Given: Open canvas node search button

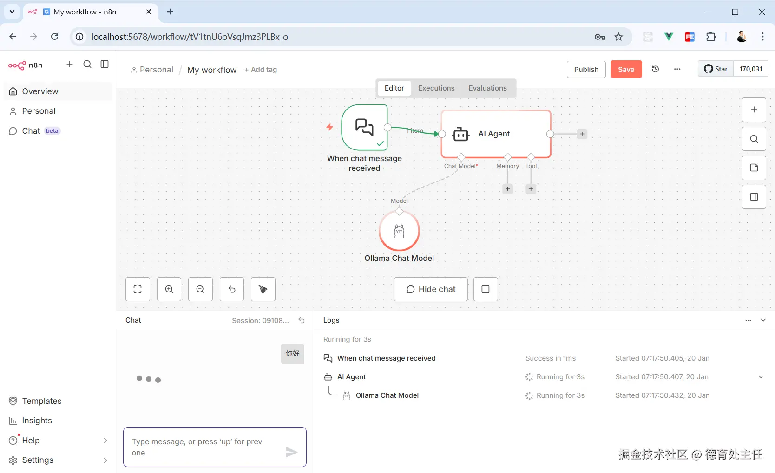Looking at the screenshot, I should tap(754, 139).
